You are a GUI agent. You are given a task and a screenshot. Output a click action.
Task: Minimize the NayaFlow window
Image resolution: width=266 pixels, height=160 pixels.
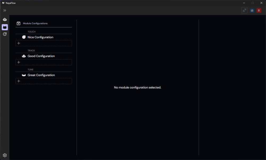coord(244,3)
